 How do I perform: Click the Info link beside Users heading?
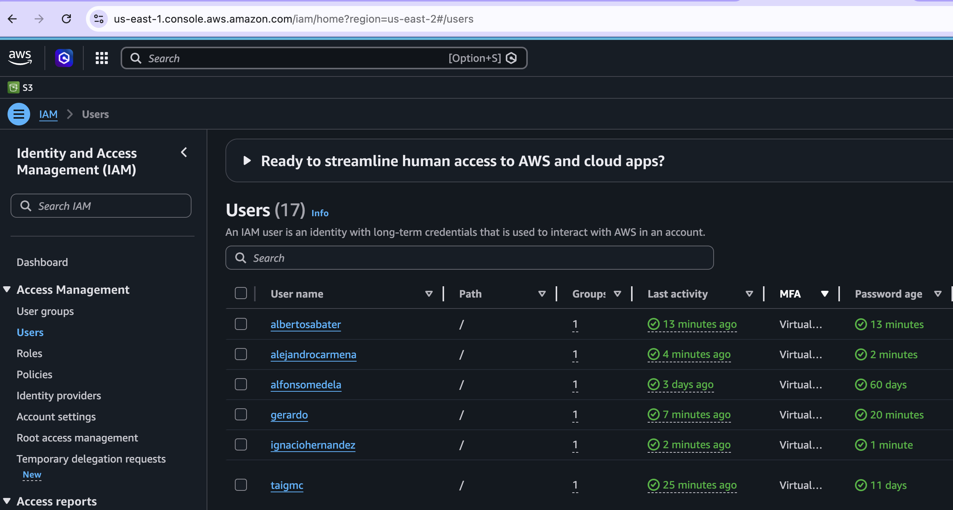click(319, 213)
